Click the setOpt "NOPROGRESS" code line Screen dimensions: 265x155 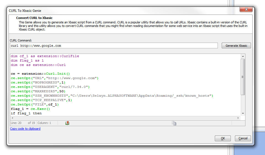click(38, 82)
